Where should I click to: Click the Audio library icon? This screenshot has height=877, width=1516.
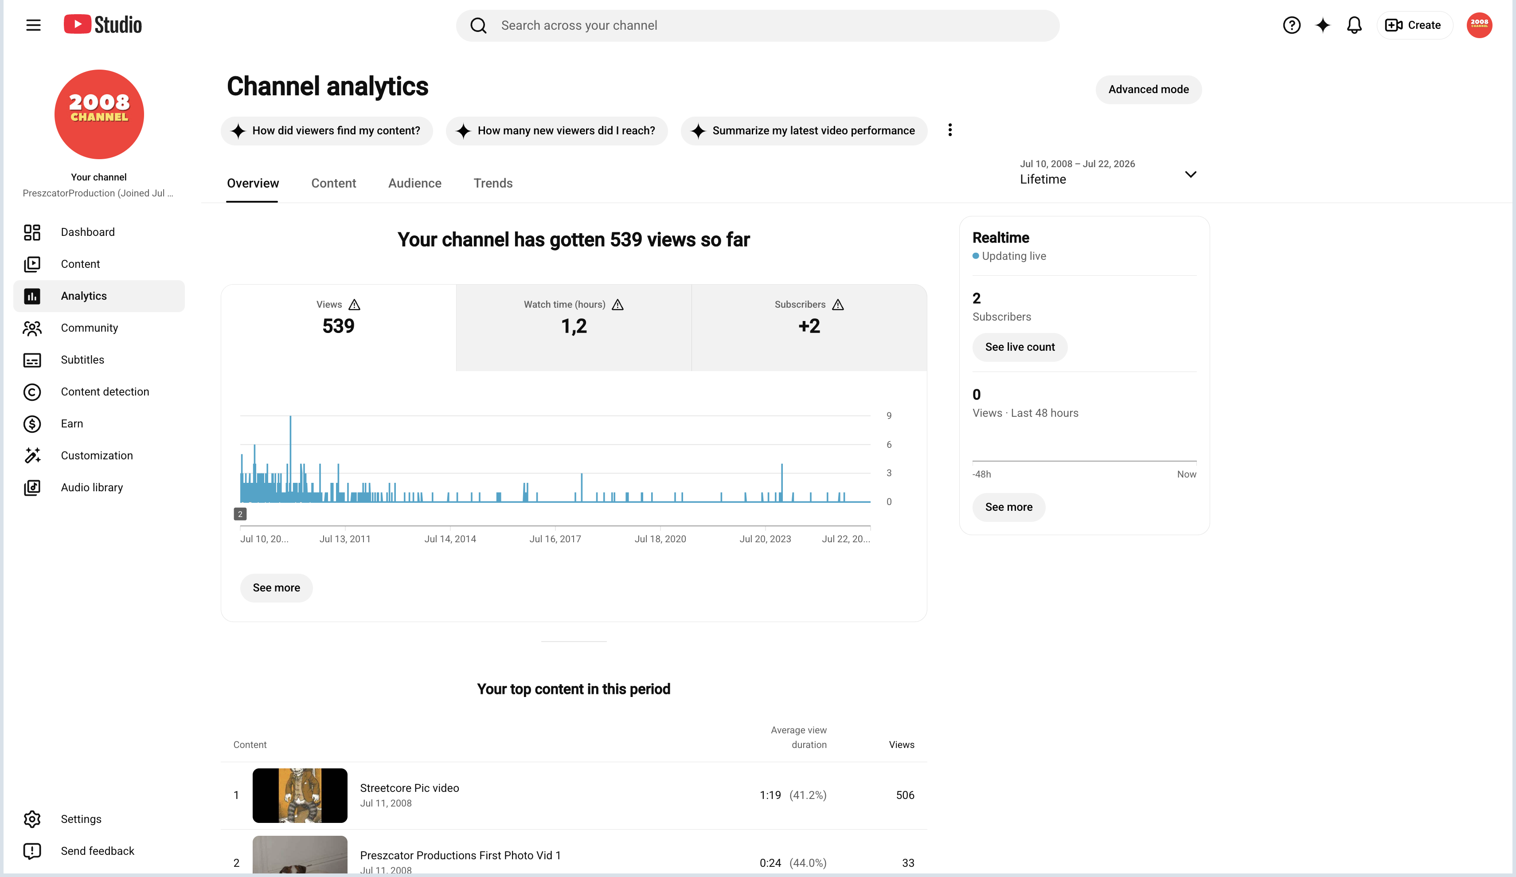(x=32, y=488)
